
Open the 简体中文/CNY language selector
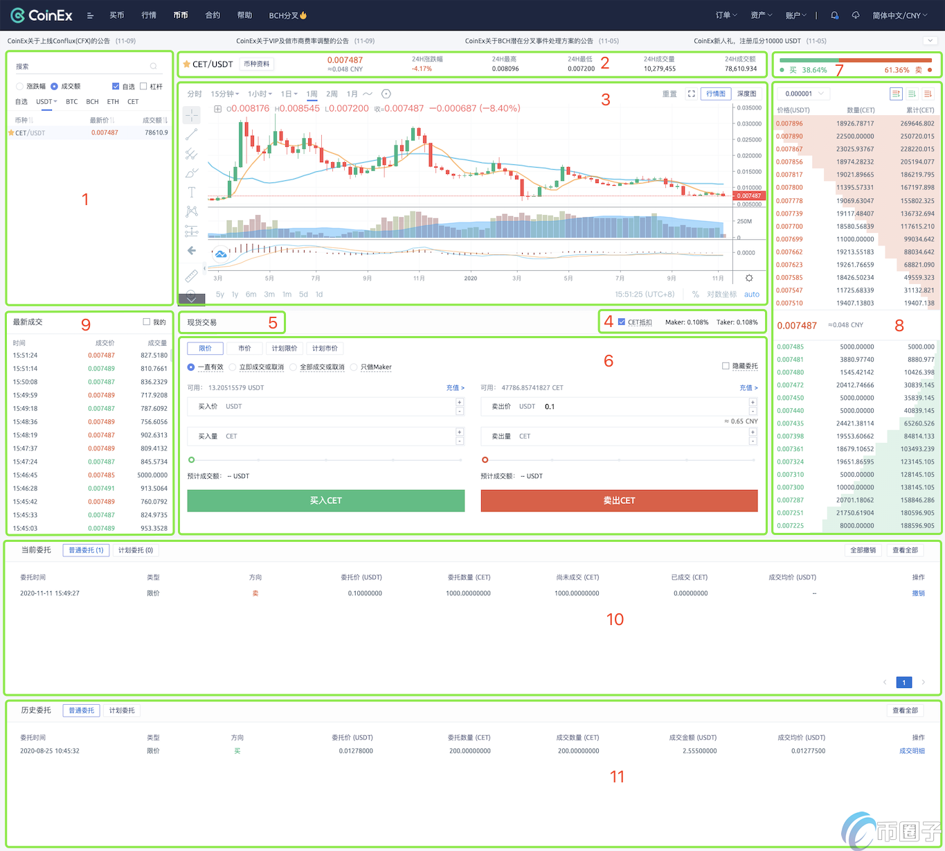coord(900,15)
